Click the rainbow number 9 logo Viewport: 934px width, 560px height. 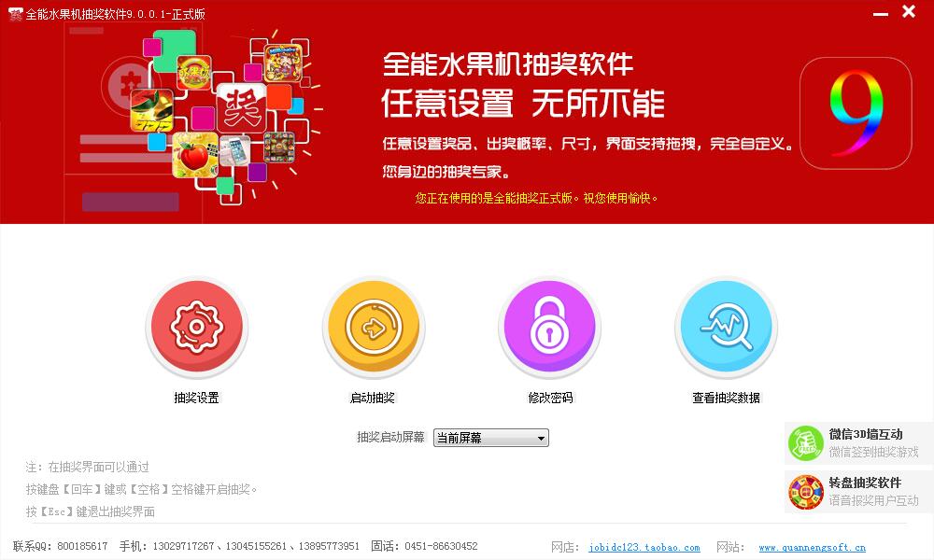[856, 113]
